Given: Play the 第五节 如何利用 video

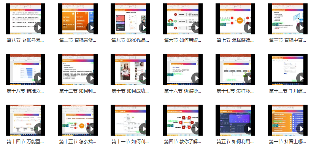Looking at the screenshot, I should tap(249, 129).
